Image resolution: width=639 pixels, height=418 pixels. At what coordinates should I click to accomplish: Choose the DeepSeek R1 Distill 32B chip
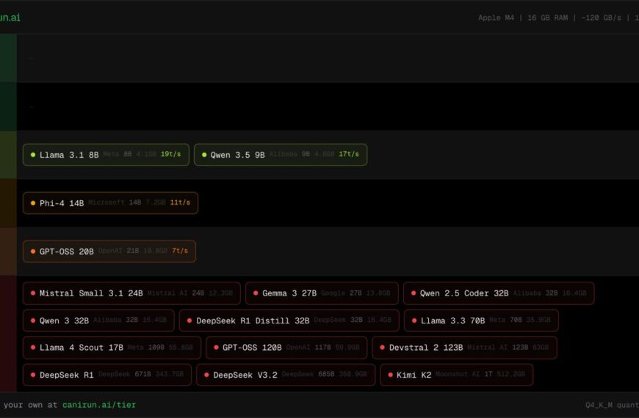pos(289,320)
